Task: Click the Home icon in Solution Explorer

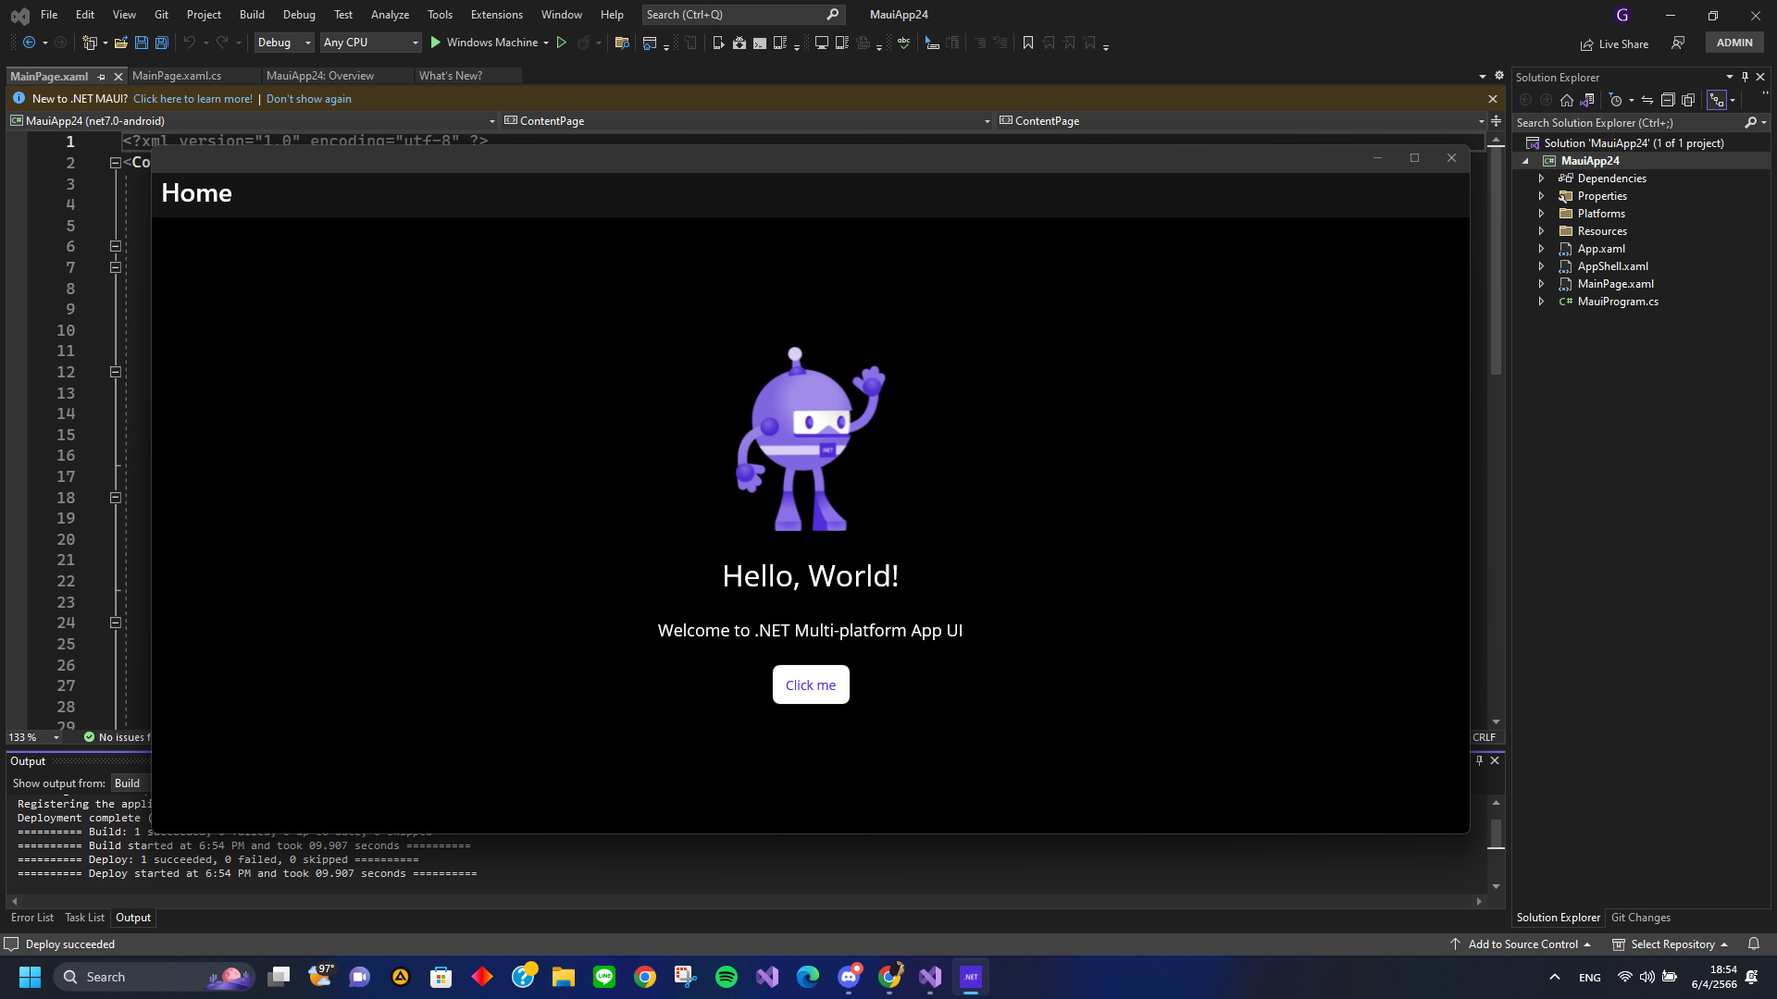Action: 1567,100
